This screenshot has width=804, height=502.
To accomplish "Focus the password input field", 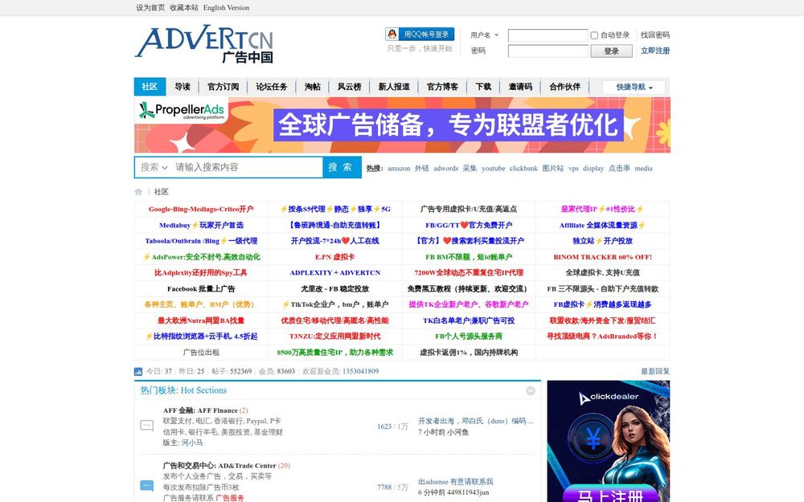I will click(548, 51).
